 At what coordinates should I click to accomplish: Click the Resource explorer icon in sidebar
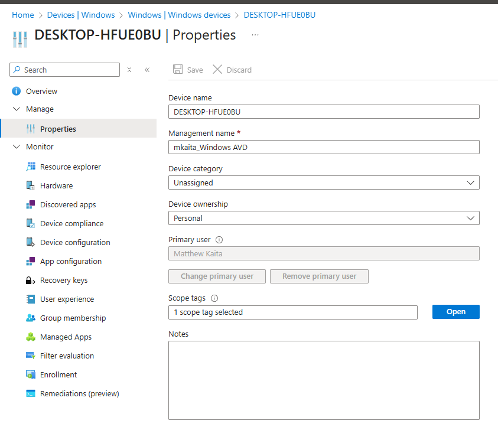pyautogui.click(x=31, y=167)
